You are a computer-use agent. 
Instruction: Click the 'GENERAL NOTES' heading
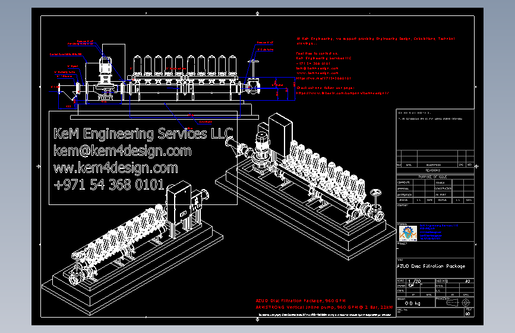415,113
